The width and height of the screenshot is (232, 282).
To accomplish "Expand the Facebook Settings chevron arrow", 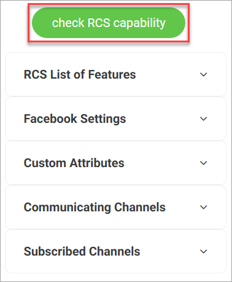I will click(x=203, y=119).
